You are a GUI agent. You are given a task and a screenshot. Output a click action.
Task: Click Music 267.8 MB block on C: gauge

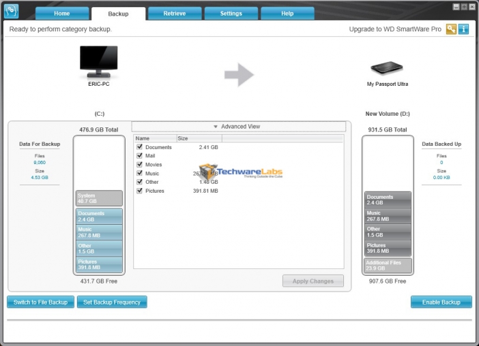pyautogui.click(x=99, y=233)
